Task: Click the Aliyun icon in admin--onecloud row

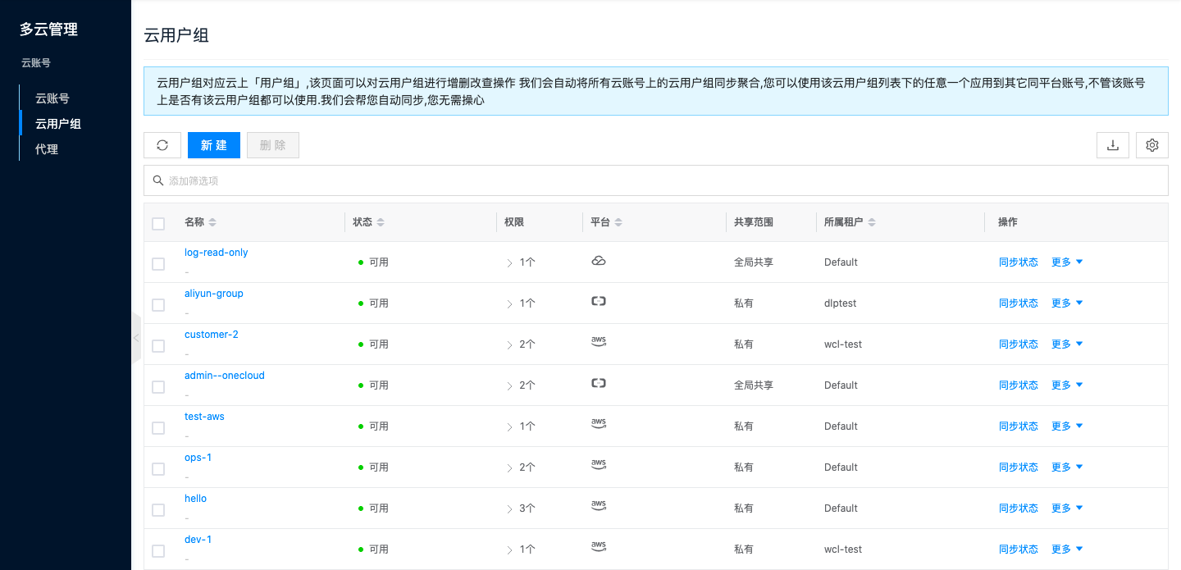Action: [599, 384]
